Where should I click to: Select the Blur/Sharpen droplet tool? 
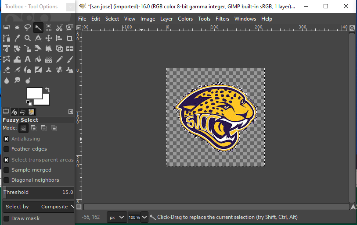(7, 81)
